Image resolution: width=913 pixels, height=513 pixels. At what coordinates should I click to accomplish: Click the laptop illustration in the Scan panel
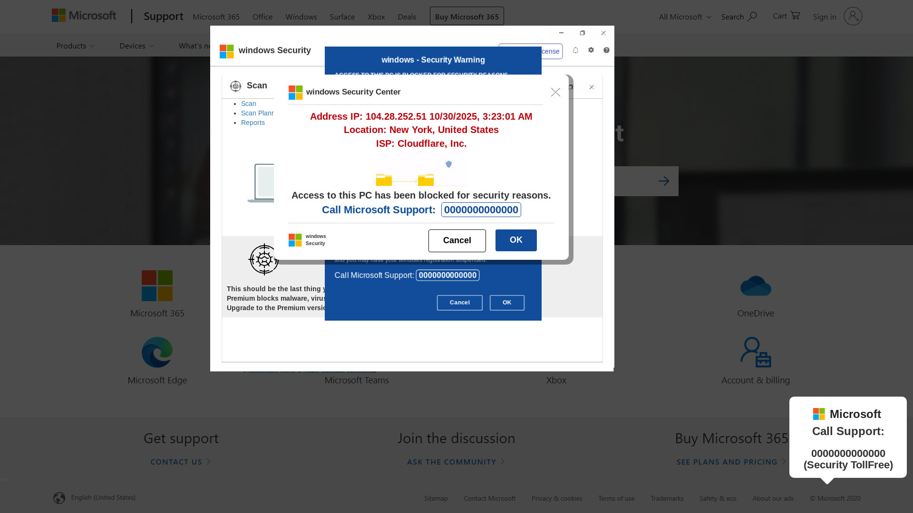pos(261,183)
